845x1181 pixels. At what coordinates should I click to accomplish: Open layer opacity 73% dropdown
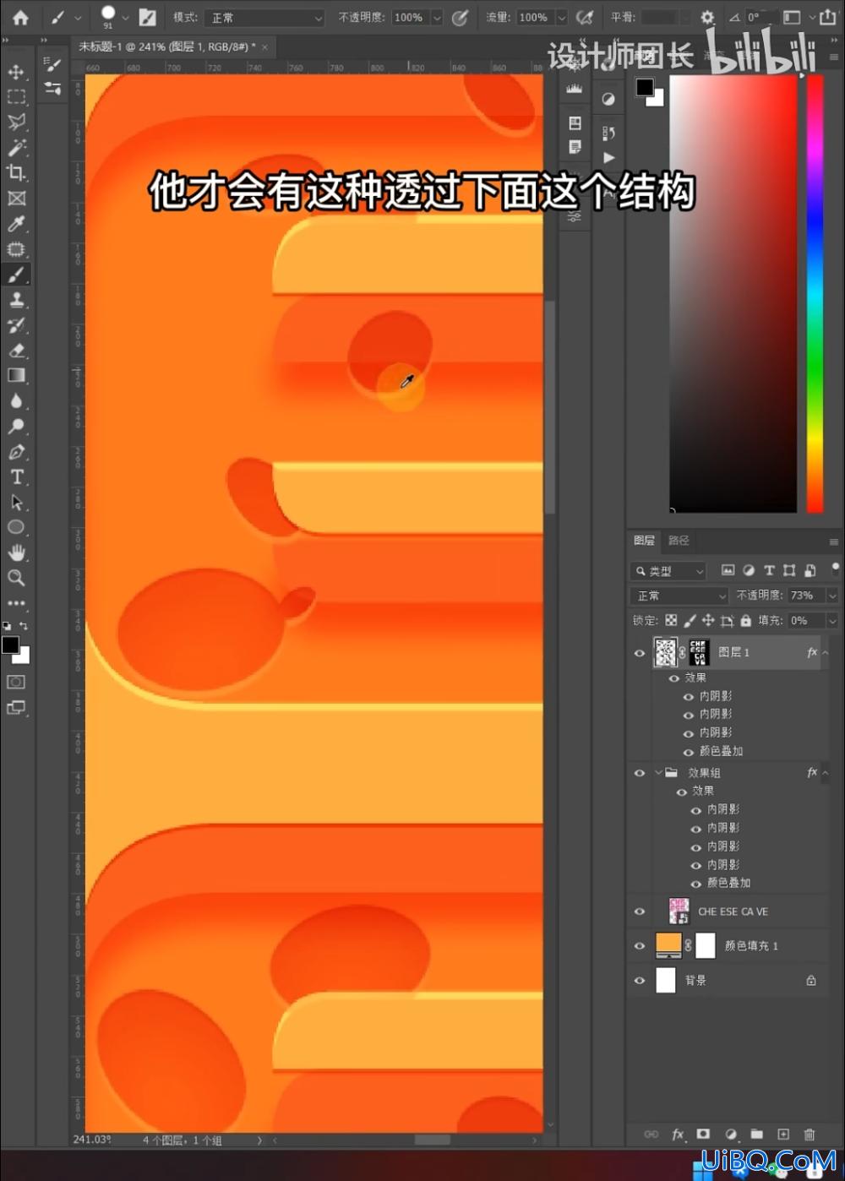832,596
